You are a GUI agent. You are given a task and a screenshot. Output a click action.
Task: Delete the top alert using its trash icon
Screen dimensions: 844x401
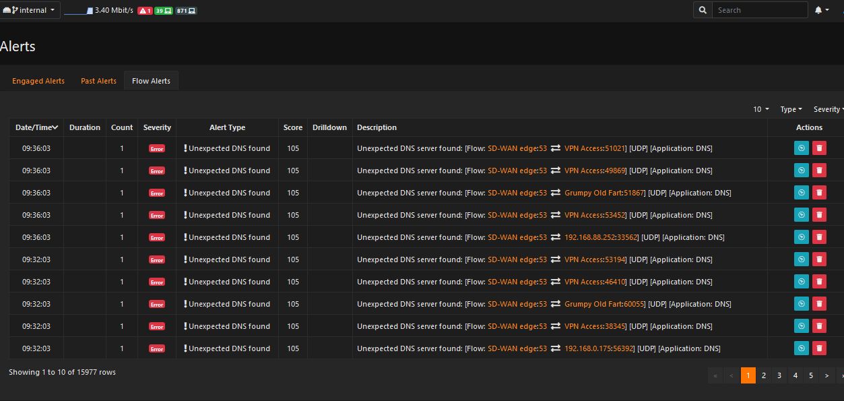tap(819, 148)
